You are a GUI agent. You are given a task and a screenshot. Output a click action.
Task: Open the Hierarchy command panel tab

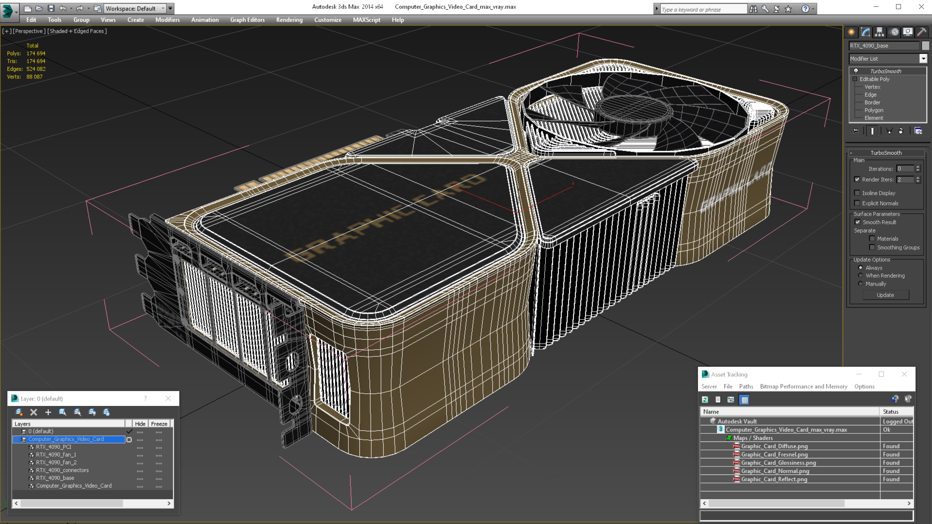(x=880, y=32)
